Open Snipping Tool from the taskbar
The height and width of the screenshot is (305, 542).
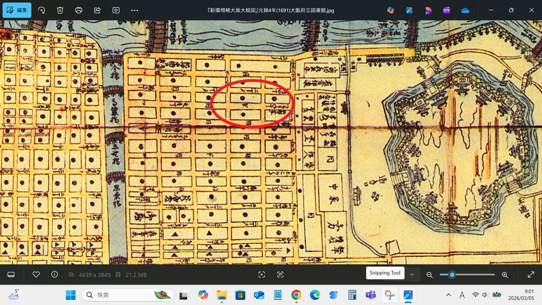tap(390, 295)
